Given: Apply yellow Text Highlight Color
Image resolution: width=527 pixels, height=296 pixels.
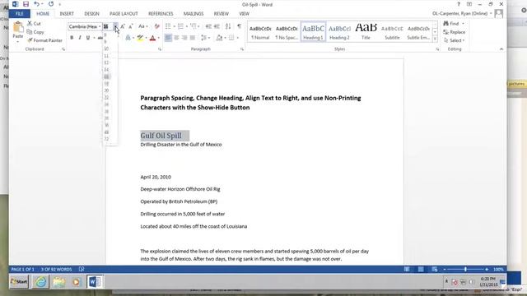Looking at the screenshot, I should coord(140,38).
